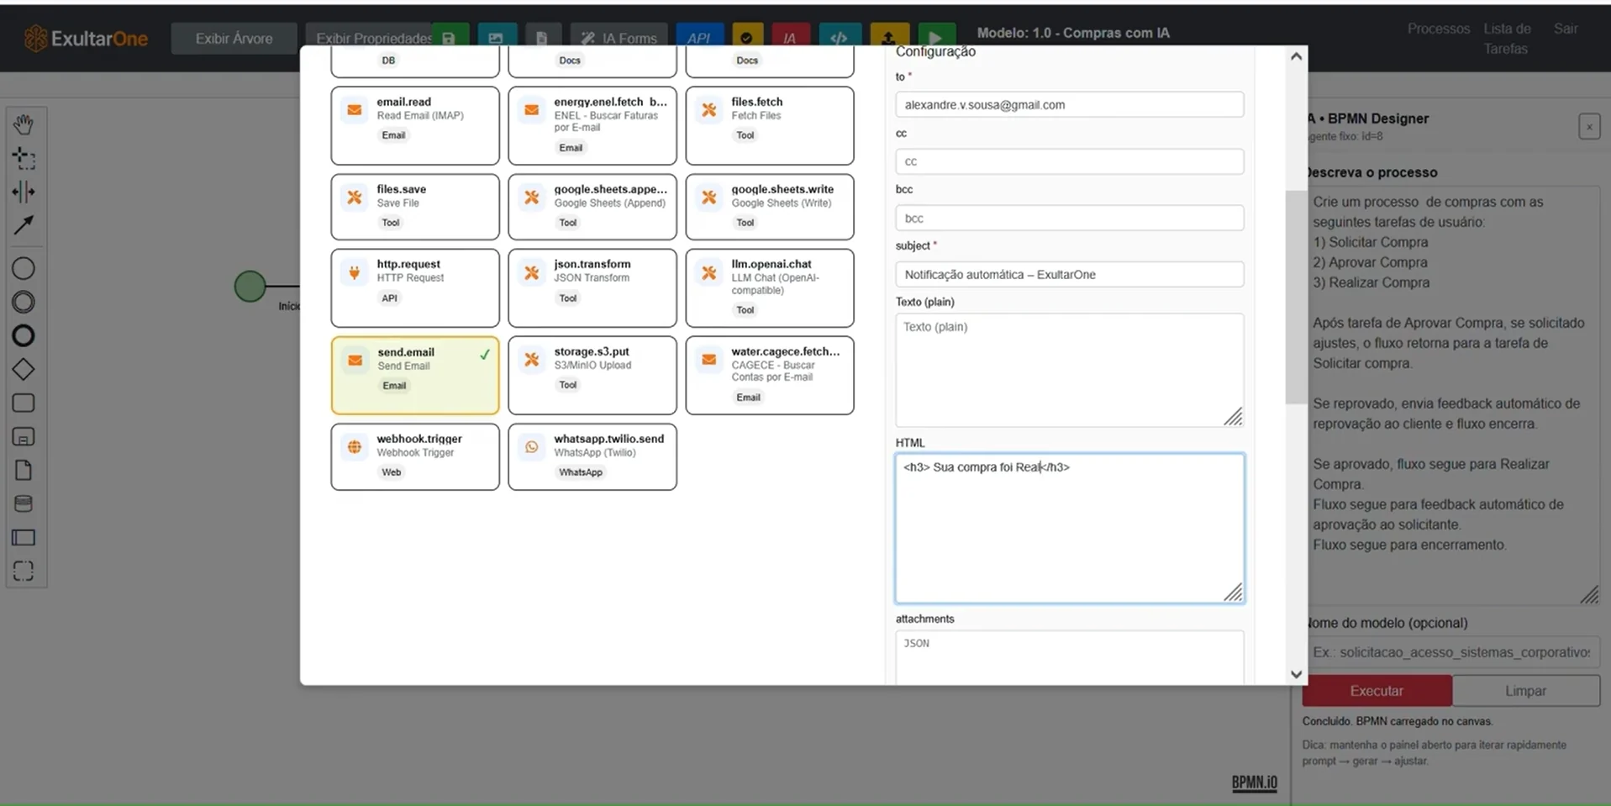Create a data object from the palette
Viewport: 1611px width, 806px height.
click(24, 470)
